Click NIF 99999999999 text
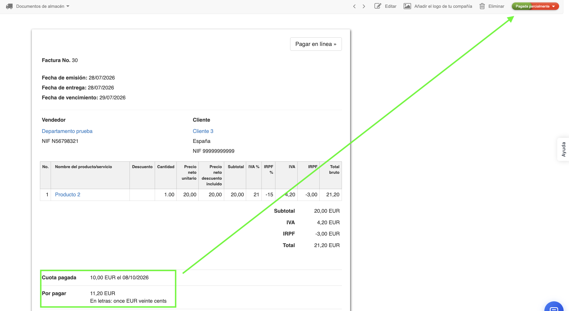 point(213,151)
